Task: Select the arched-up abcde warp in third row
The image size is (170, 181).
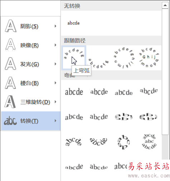Action: coord(74,142)
